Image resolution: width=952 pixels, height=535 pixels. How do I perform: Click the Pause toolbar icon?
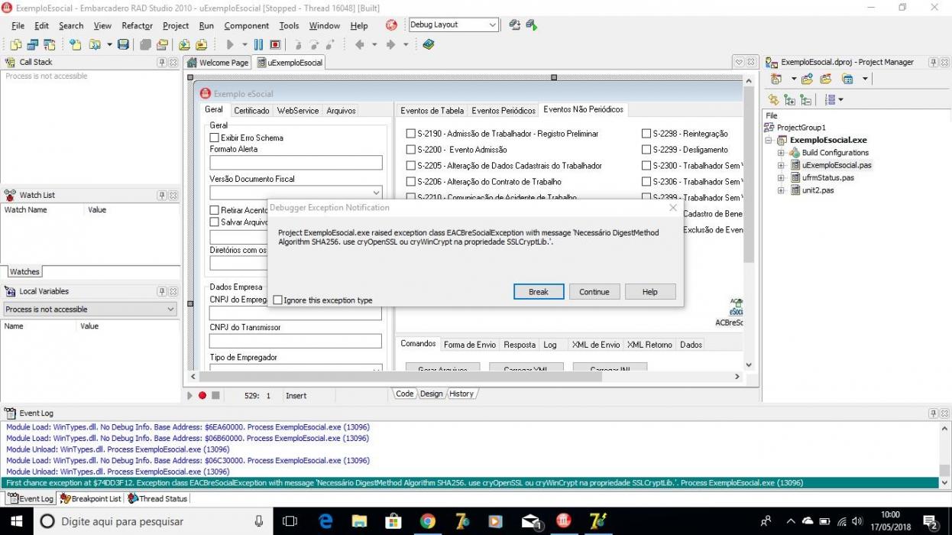[x=258, y=45]
